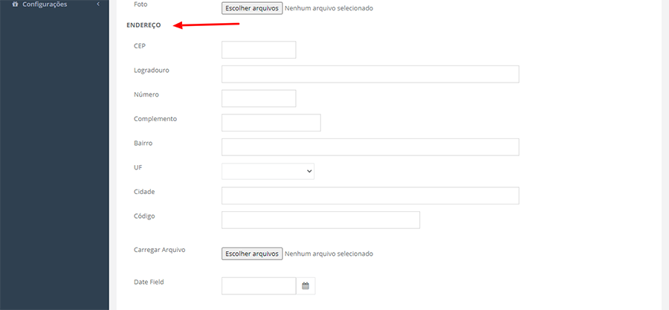Click inside the Código field
The width and height of the screenshot is (669, 310).
coord(320,220)
